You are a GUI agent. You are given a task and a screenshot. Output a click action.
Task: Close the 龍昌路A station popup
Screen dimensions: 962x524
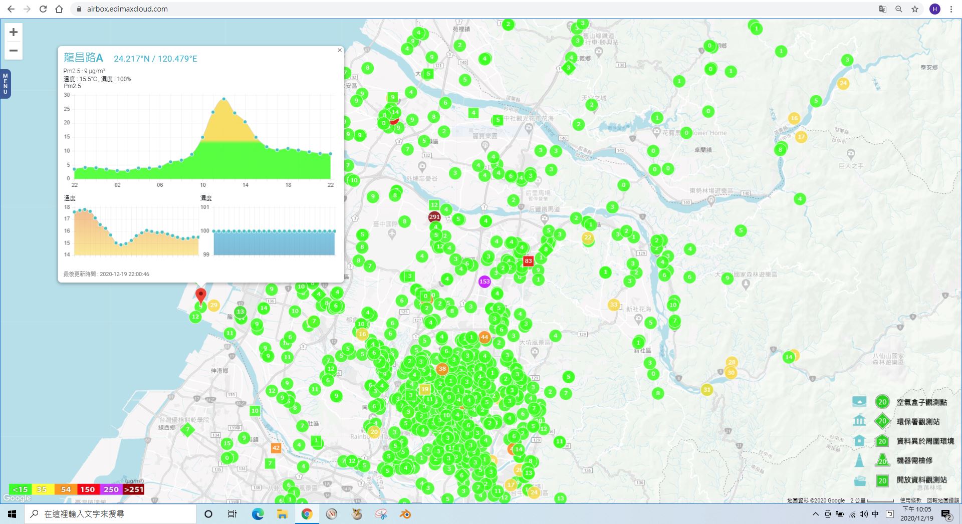(340, 50)
